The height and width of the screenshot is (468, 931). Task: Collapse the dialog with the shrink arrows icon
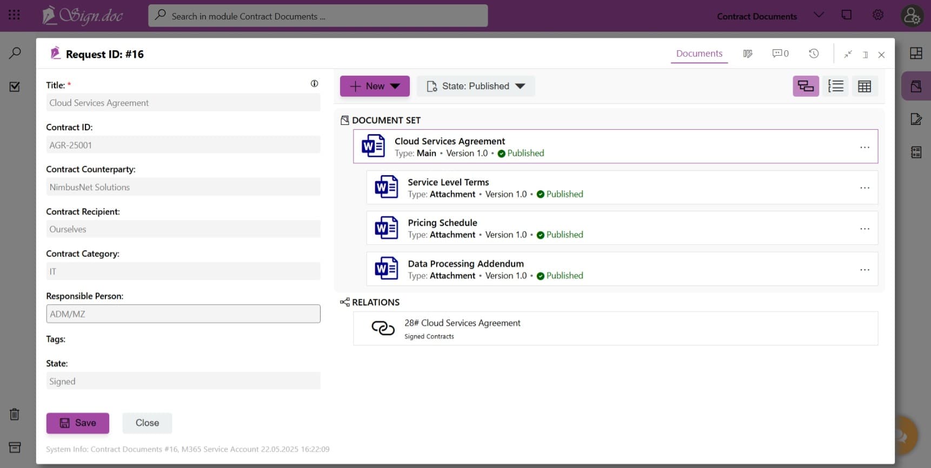[848, 54]
